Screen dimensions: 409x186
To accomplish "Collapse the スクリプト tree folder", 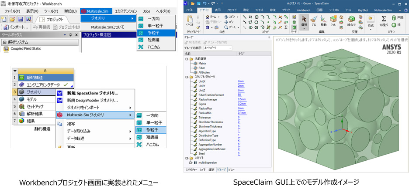I will (187, 158).
